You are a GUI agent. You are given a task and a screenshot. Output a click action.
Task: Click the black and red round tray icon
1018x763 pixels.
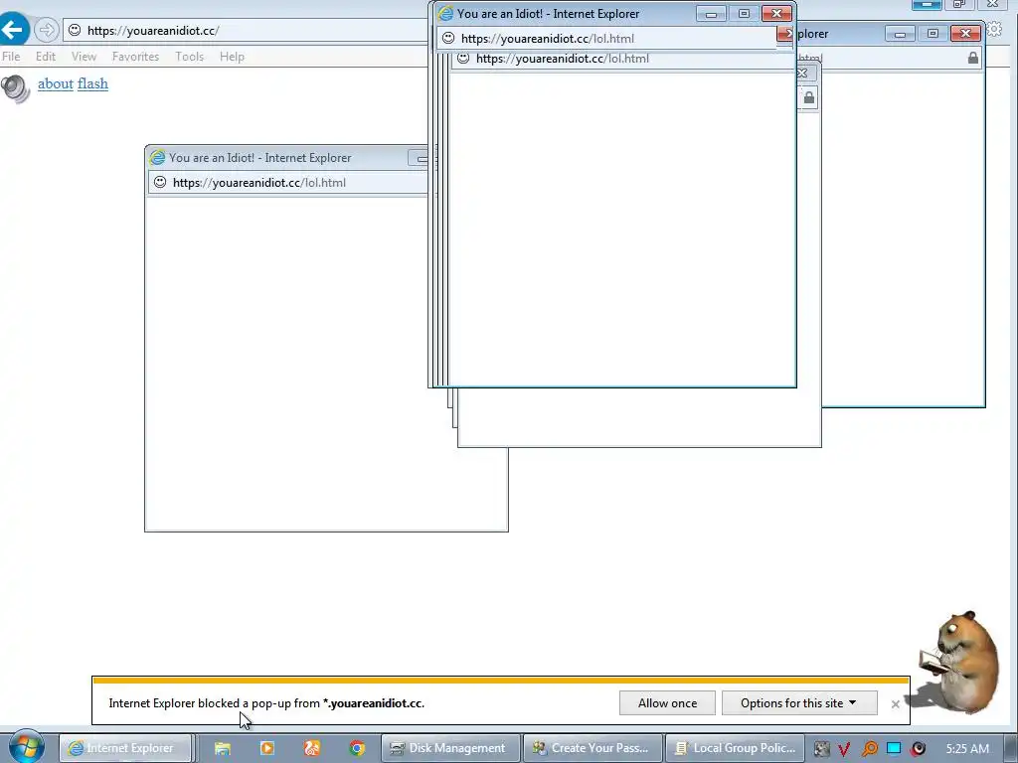pos(918,749)
